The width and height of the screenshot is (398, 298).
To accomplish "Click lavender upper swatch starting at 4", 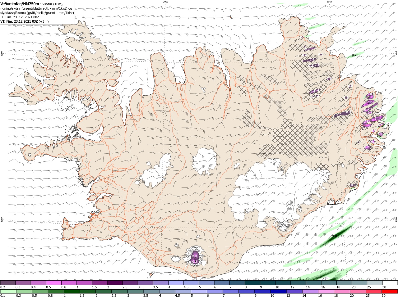I will [176, 282].
